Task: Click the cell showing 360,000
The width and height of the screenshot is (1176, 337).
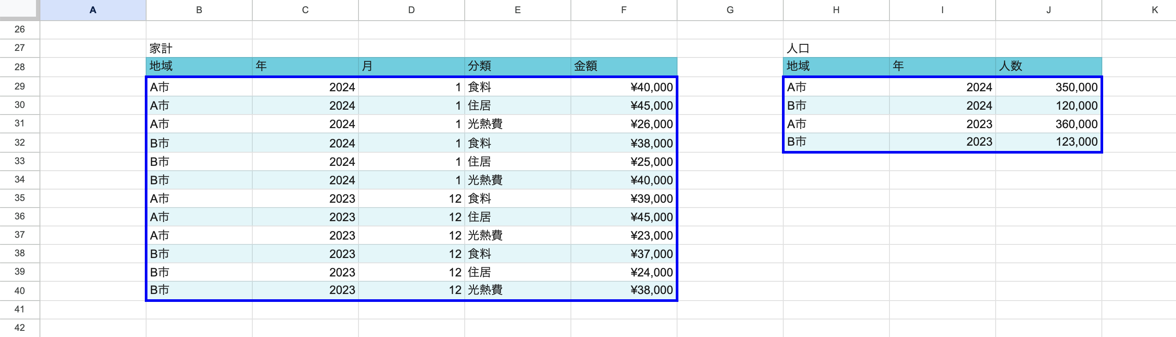Action: pos(1048,124)
